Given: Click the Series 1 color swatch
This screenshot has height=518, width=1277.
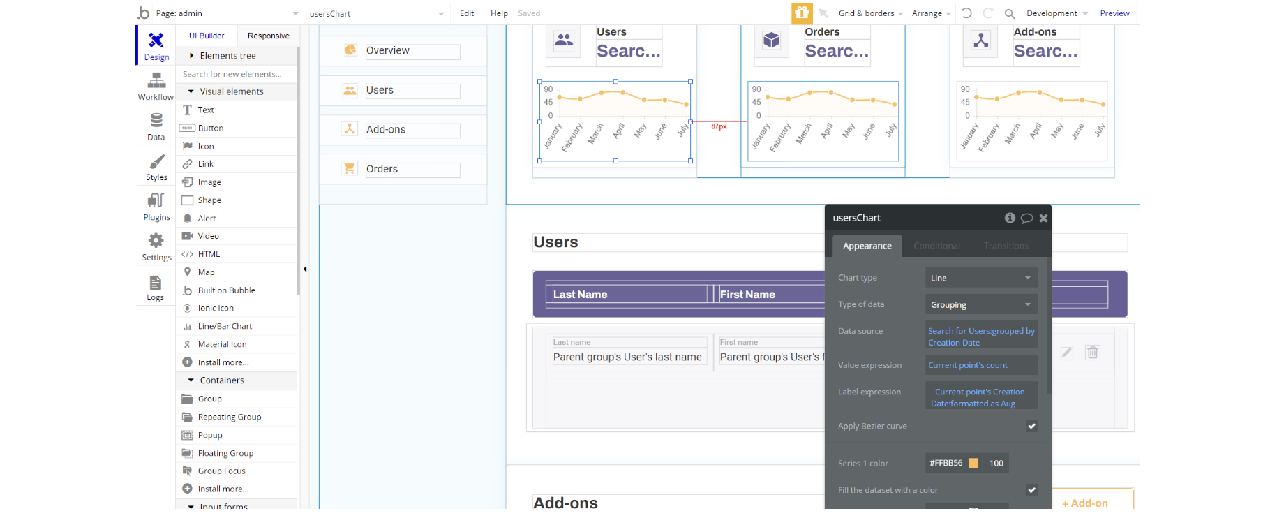Looking at the screenshot, I should tap(973, 463).
